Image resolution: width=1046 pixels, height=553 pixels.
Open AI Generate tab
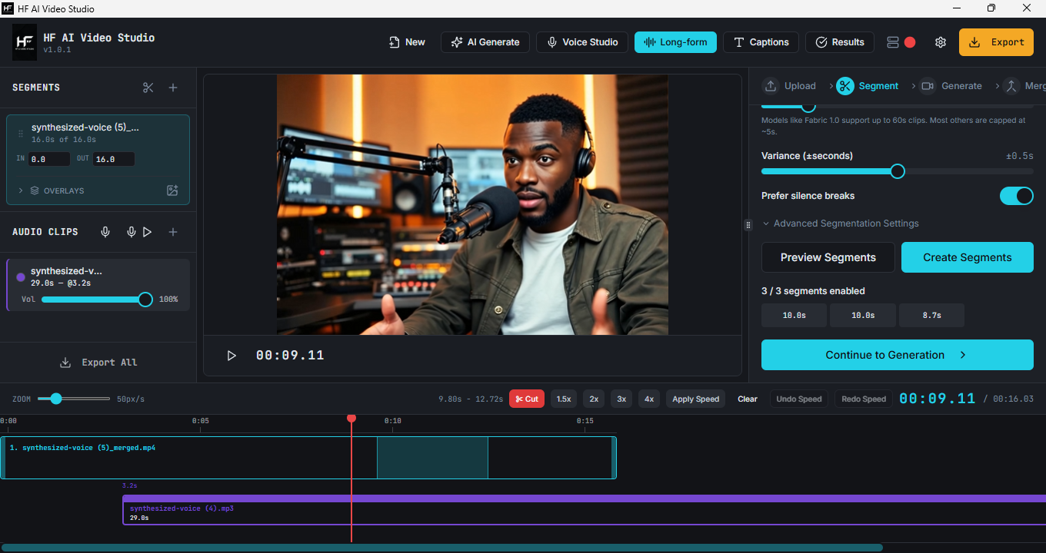tap(485, 42)
